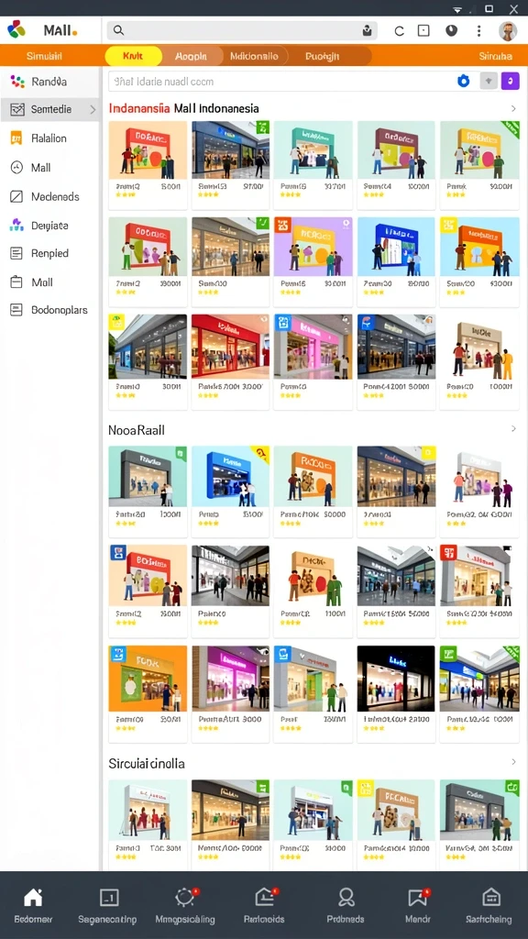The width and height of the screenshot is (528, 939).
Task: Open the magenta-lit storefront thumbnail
Action: [230, 678]
